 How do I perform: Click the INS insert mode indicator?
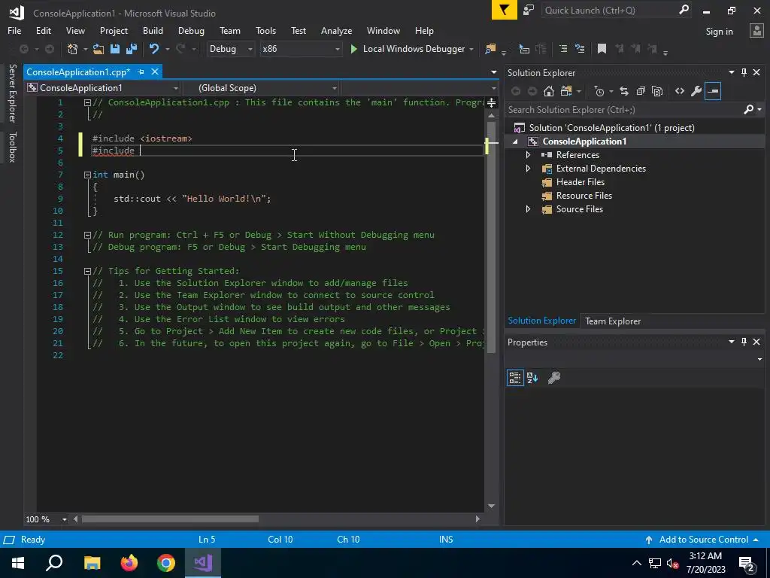coord(446,539)
